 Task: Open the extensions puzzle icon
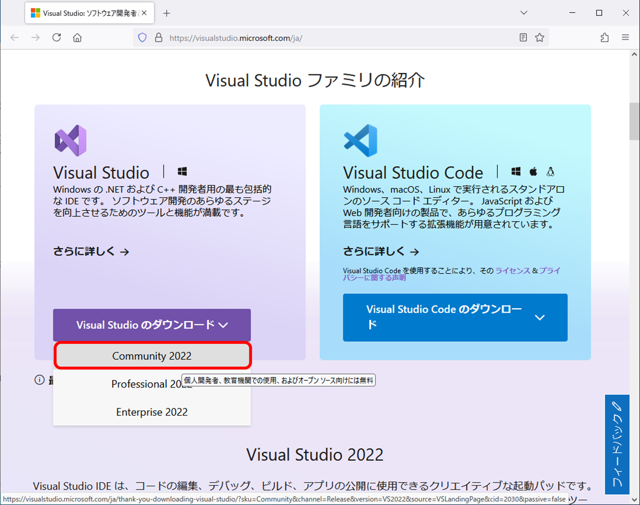[604, 38]
